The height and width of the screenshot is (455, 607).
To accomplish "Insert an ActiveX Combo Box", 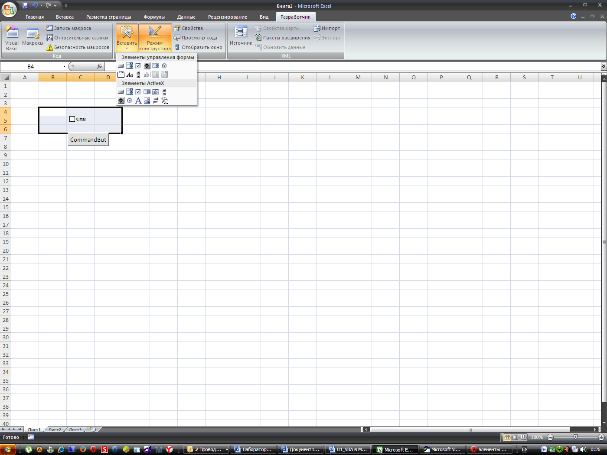I will pyautogui.click(x=130, y=92).
